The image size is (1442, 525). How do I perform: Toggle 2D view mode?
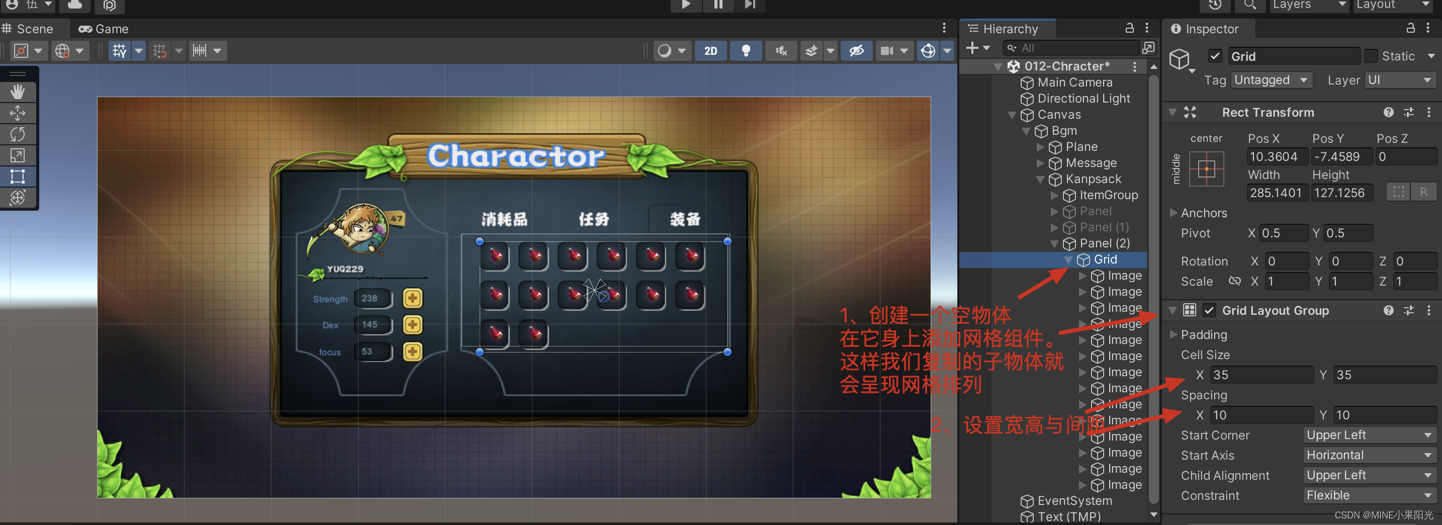pos(711,51)
